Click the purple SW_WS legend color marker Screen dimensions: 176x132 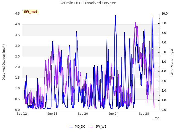[92, 127]
